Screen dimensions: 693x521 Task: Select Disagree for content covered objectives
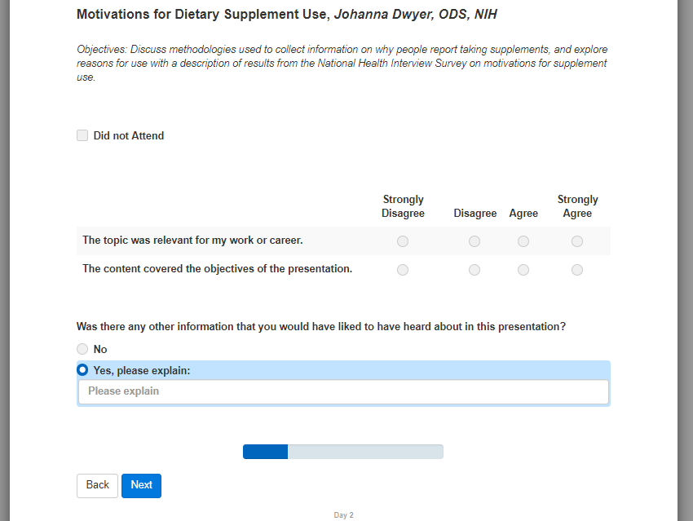click(475, 270)
